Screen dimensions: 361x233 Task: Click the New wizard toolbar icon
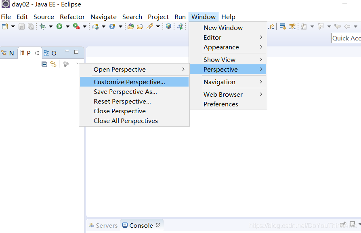tap(5, 27)
